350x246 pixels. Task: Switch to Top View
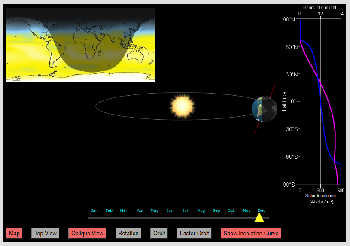pos(46,233)
